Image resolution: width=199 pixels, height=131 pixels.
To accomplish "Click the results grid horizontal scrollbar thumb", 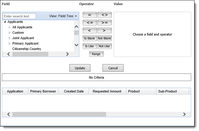I will [x=59, y=114].
